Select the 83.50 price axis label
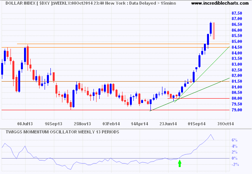The image size is (252, 174). click(x=237, y=59)
